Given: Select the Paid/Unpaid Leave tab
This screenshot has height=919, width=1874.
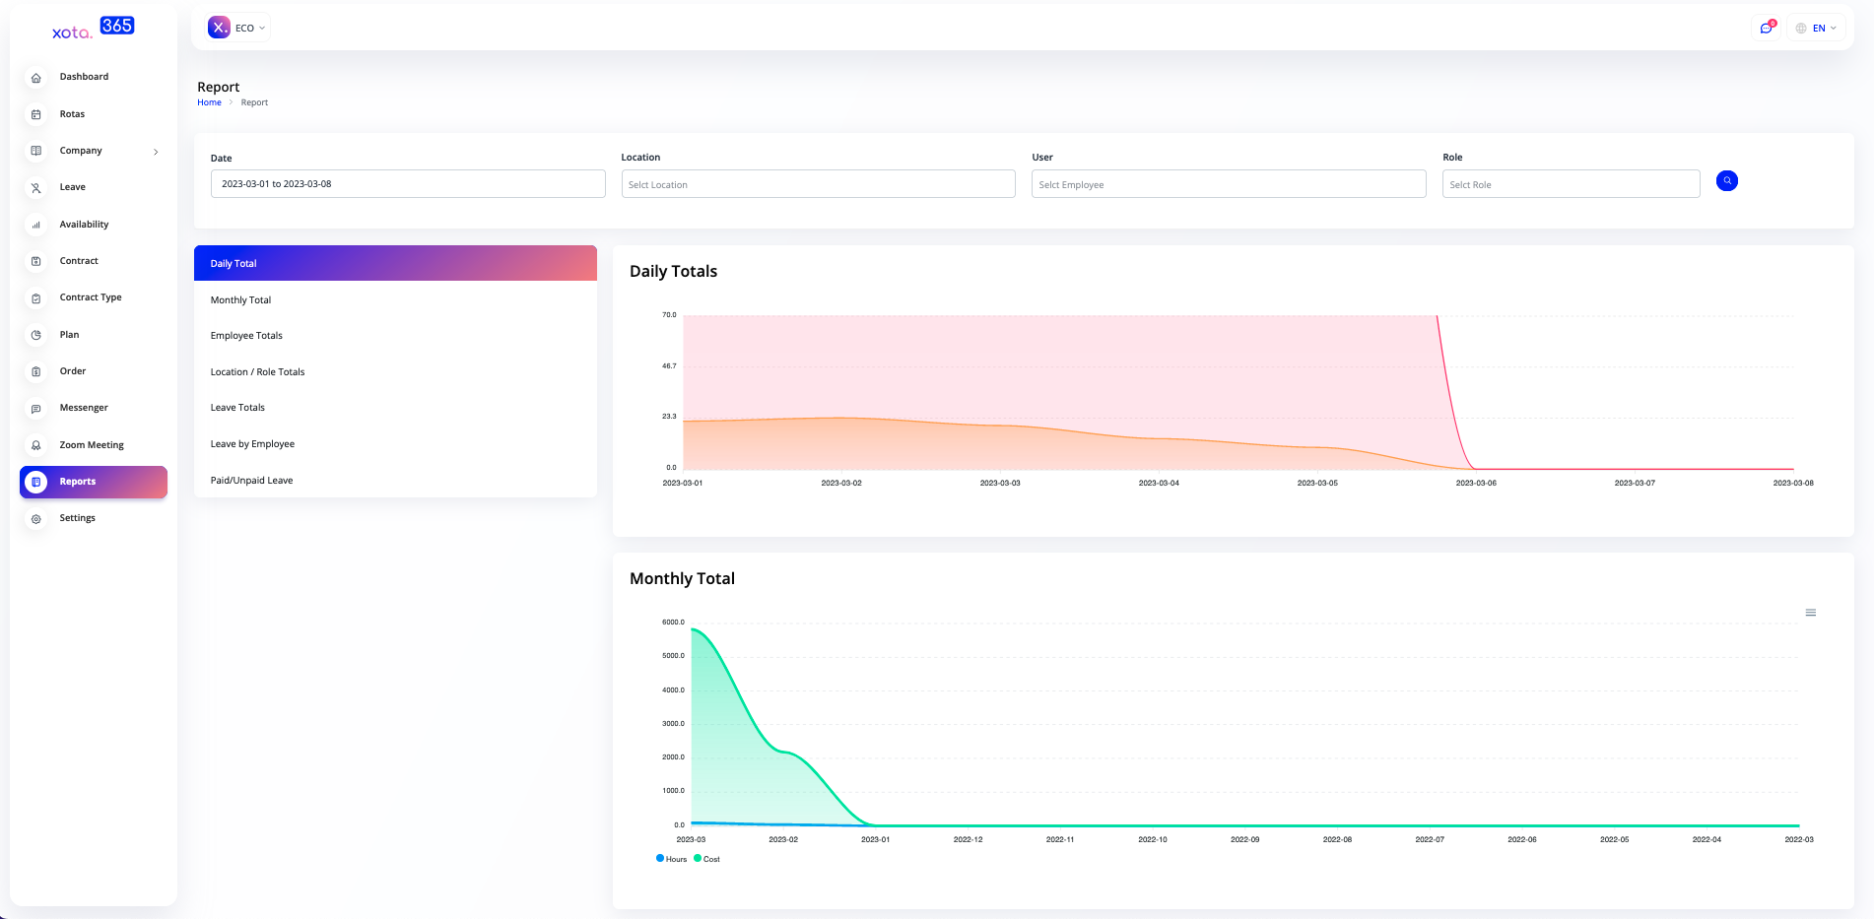Looking at the screenshot, I should (395, 481).
